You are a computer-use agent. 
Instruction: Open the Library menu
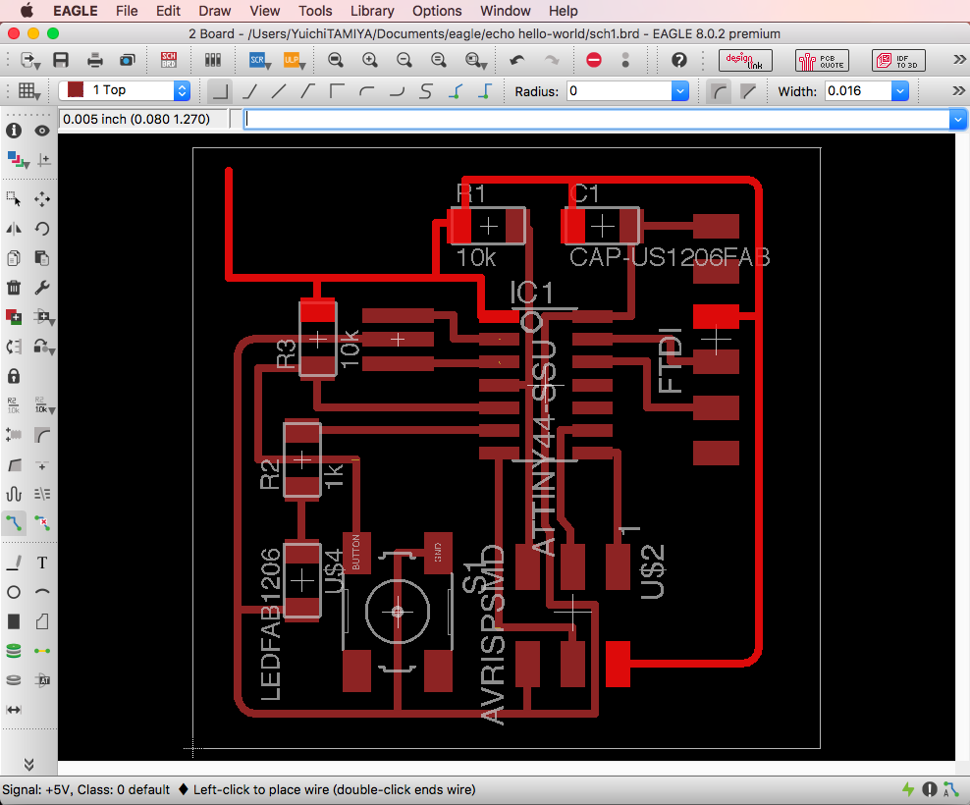[x=372, y=11]
